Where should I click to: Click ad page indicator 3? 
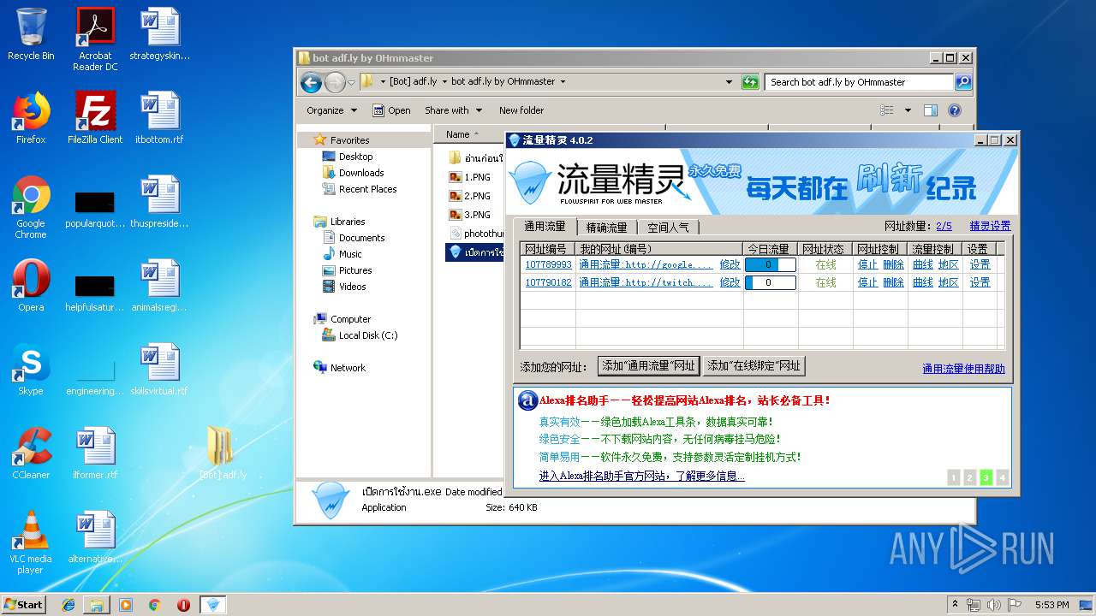pos(986,477)
